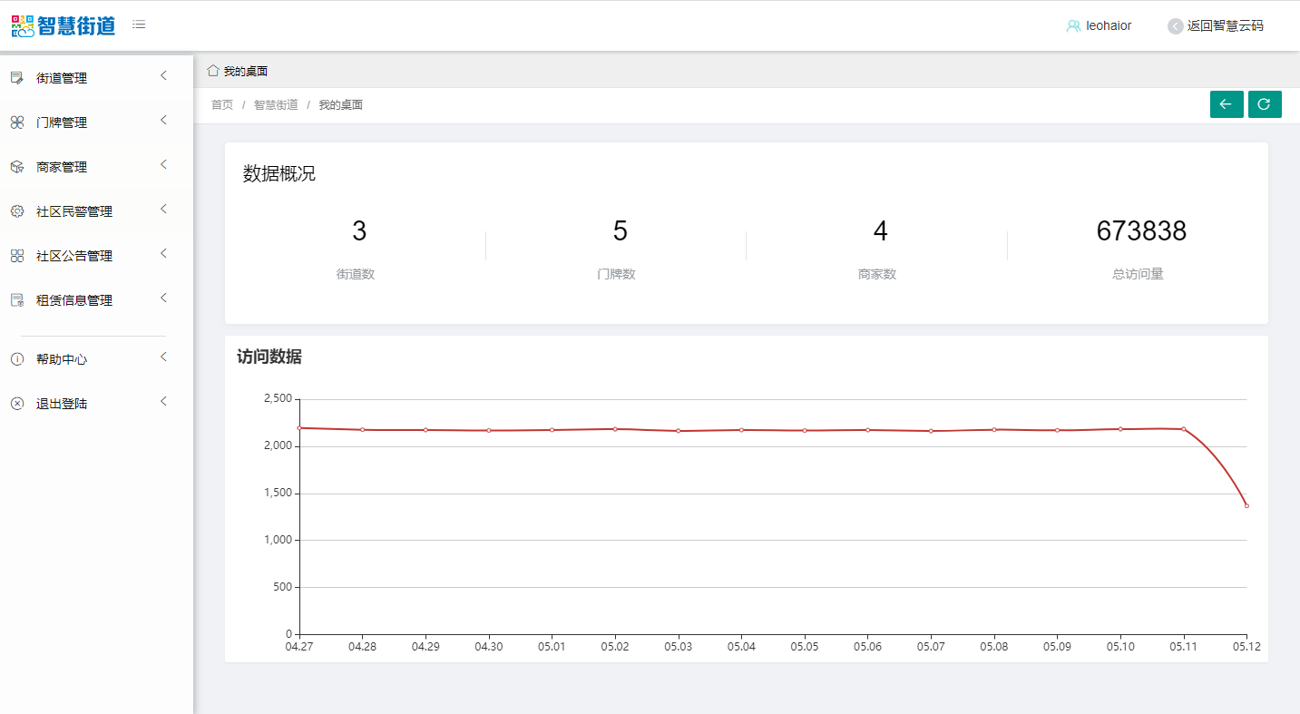Expand the 街道管理 menu chevron
The image size is (1300, 714).
click(x=163, y=76)
